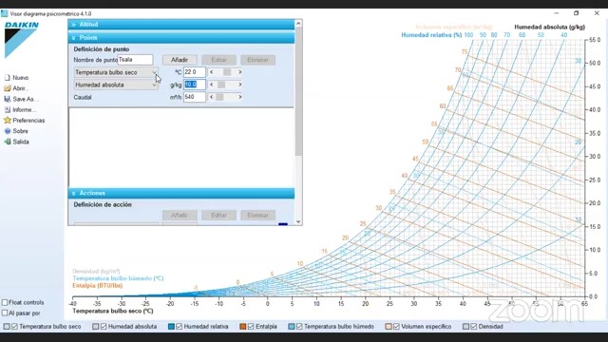
Task: Click Humedad absoluta legend color swatch
Action: point(95,327)
